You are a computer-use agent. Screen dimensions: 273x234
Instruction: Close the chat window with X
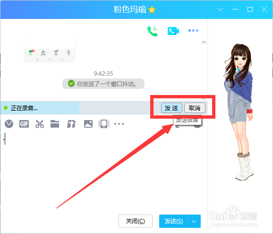click(x=264, y=9)
